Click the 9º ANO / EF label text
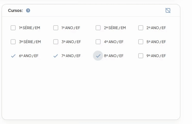 [156, 56]
